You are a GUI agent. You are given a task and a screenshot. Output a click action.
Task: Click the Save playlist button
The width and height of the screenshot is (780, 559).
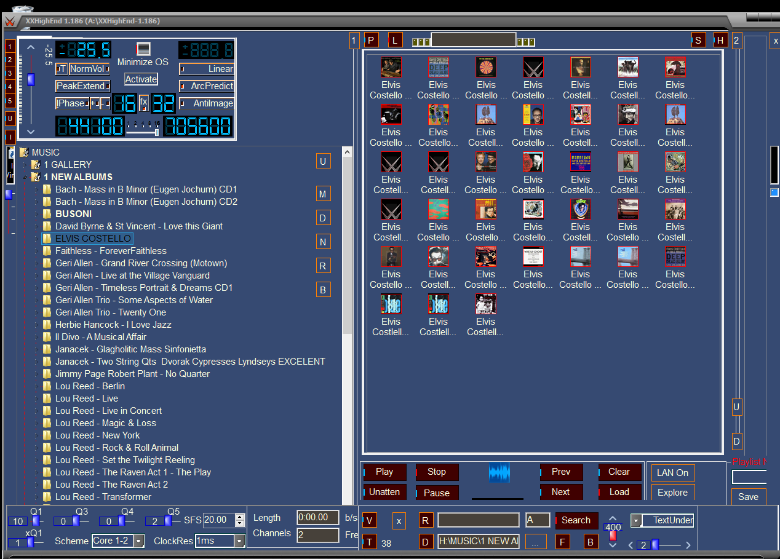tap(749, 497)
